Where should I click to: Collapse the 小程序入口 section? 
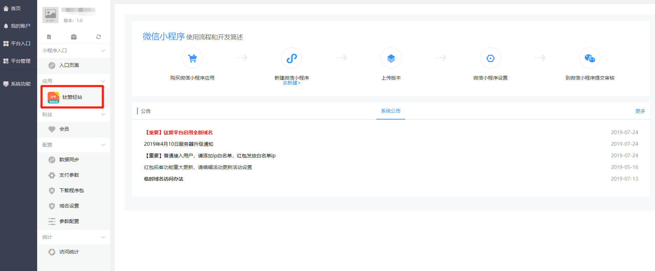(74, 50)
